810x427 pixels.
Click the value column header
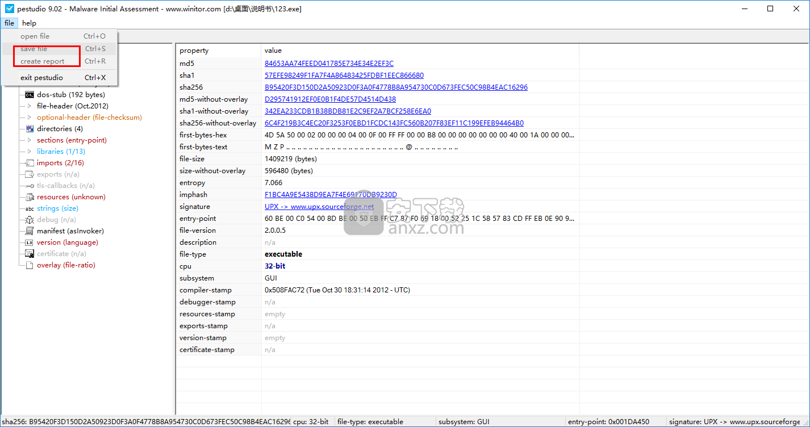420,51
